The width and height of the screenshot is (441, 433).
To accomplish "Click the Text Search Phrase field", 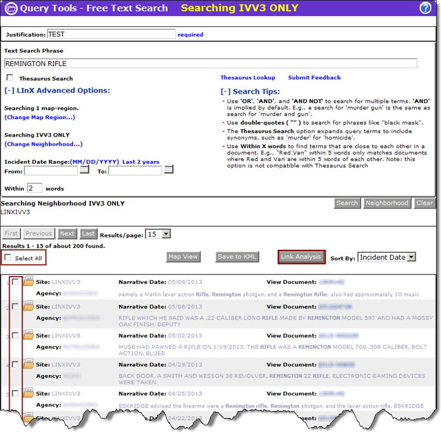I will pos(211,64).
